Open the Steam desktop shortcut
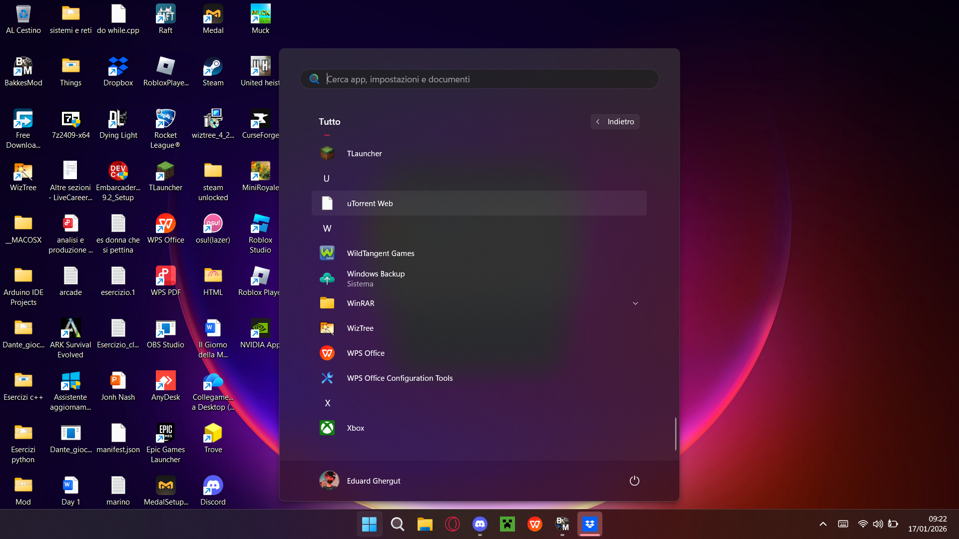The width and height of the screenshot is (959, 539). click(x=213, y=71)
